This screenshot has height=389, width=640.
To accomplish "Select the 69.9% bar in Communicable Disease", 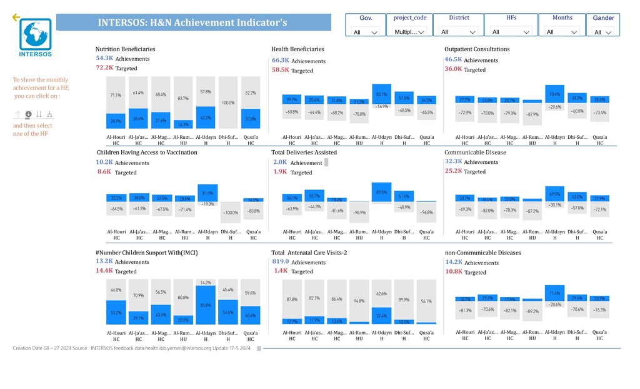I will pyautogui.click(x=555, y=194).
